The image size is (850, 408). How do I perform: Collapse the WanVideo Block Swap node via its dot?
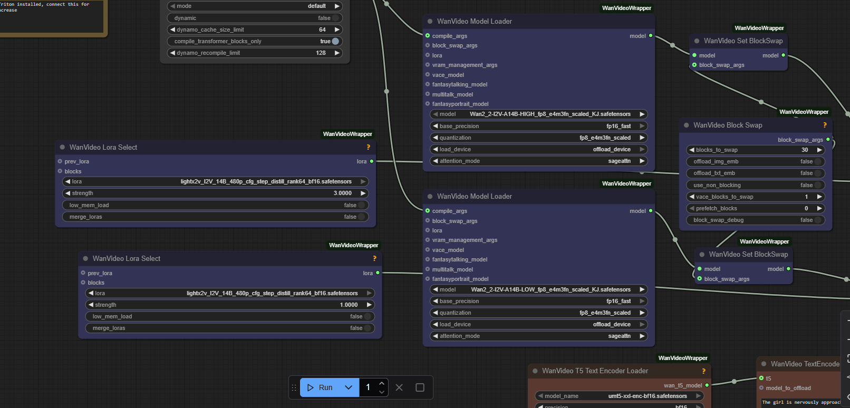point(686,125)
